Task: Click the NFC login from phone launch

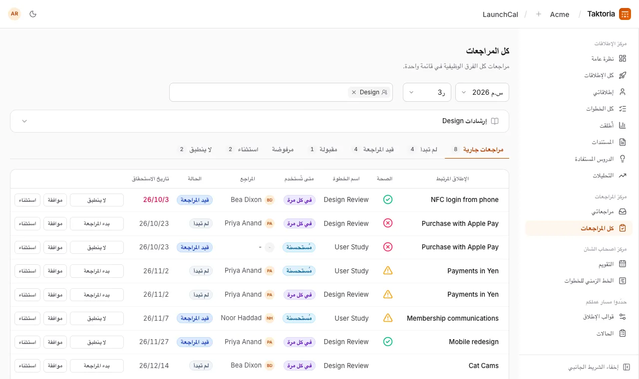Action: pyautogui.click(x=465, y=199)
